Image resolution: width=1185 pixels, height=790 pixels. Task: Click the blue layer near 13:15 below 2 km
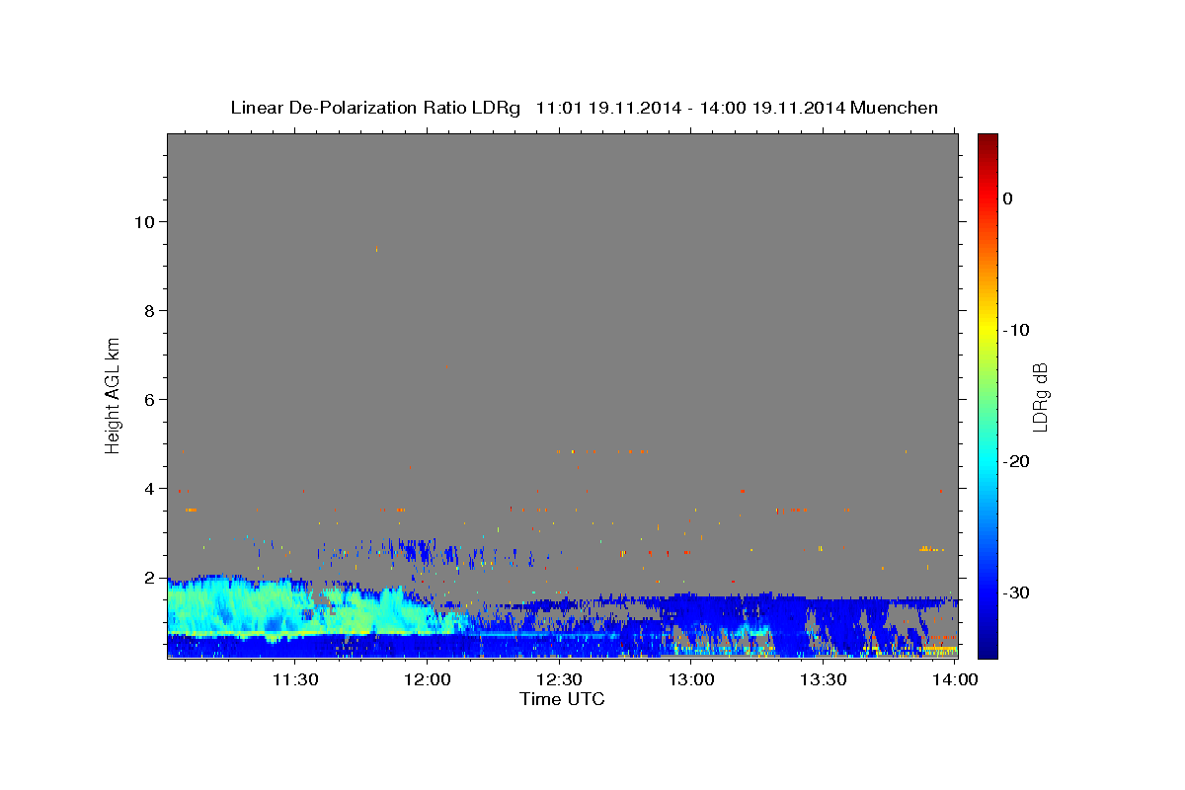pos(757,610)
